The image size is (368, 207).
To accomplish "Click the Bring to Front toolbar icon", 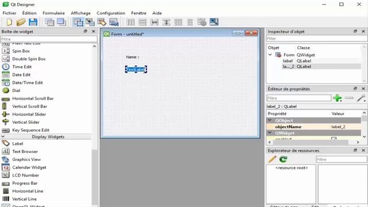I will (62, 22).
